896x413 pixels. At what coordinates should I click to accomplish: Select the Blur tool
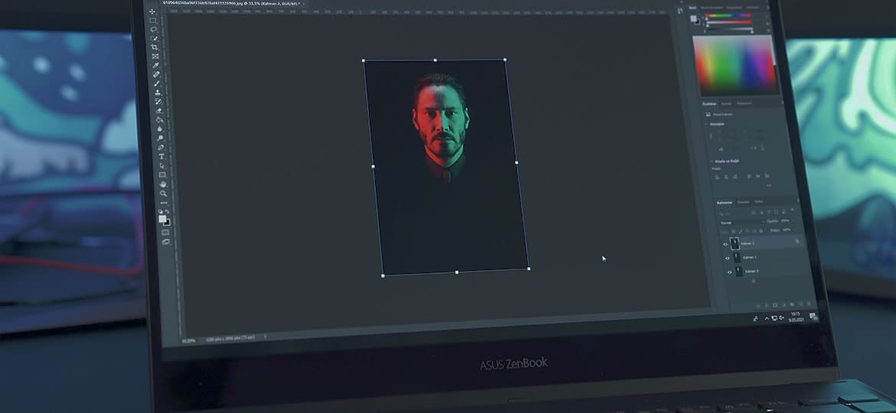point(160,129)
